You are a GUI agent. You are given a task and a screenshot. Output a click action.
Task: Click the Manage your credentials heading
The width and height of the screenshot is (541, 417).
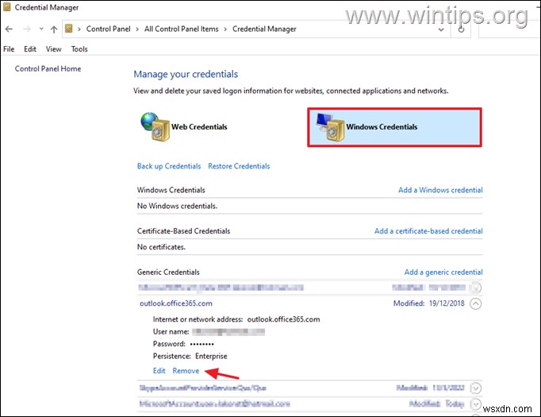pyautogui.click(x=186, y=75)
